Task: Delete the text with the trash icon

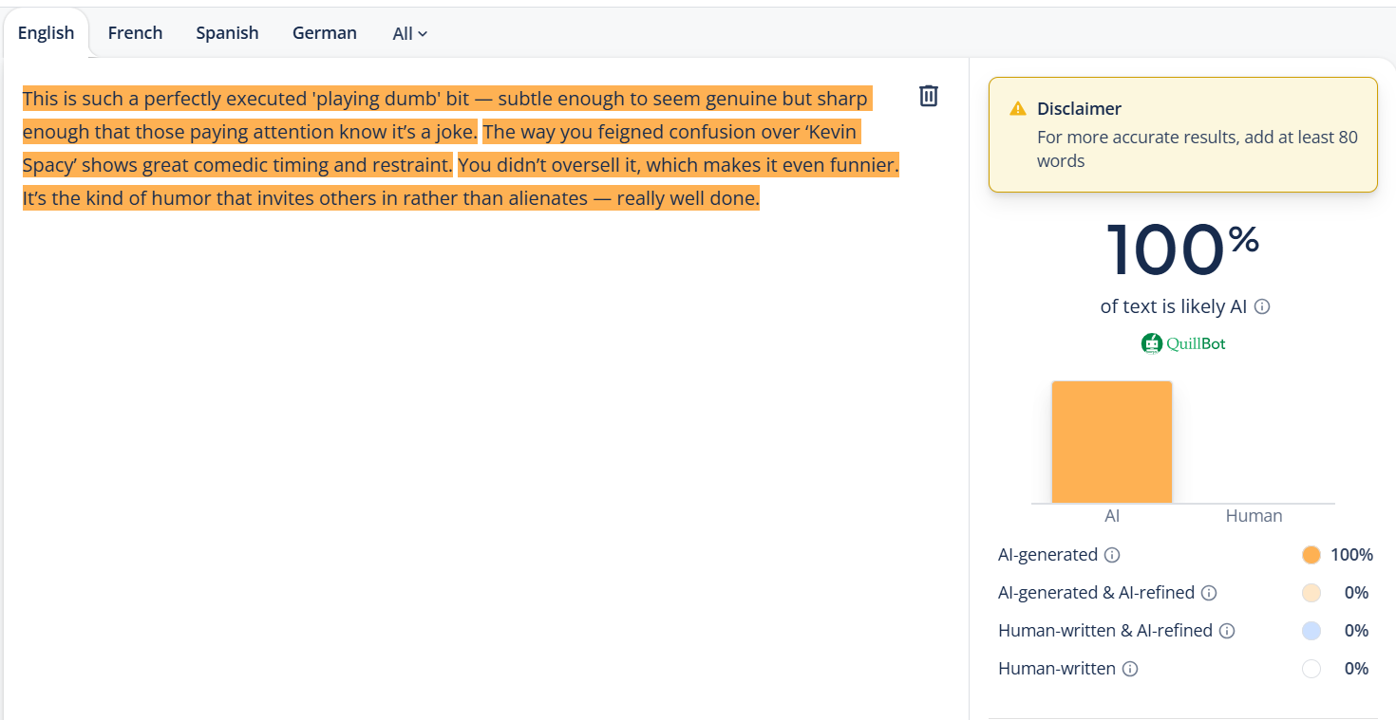Action: pyautogui.click(x=929, y=96)
